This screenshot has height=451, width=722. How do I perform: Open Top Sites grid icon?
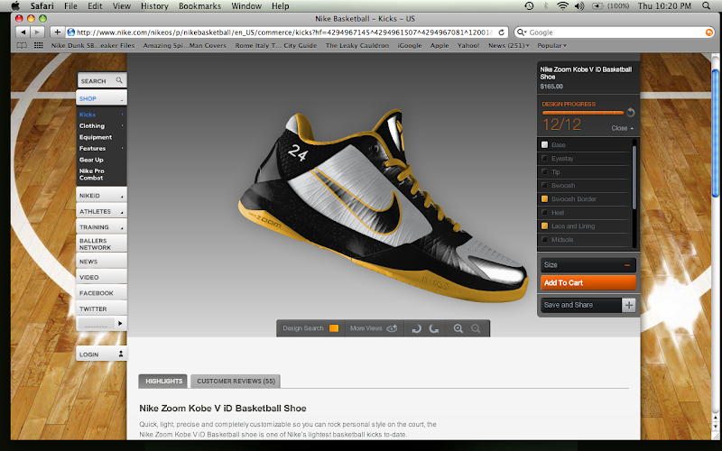pyautogui.click(x=39, y=46)
